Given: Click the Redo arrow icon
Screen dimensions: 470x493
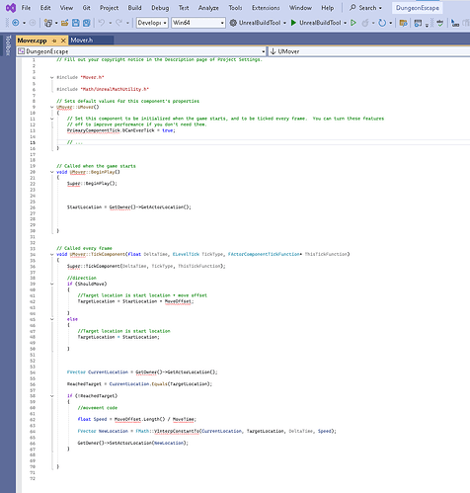Looking at the screenshot, I should click(118, 23).
